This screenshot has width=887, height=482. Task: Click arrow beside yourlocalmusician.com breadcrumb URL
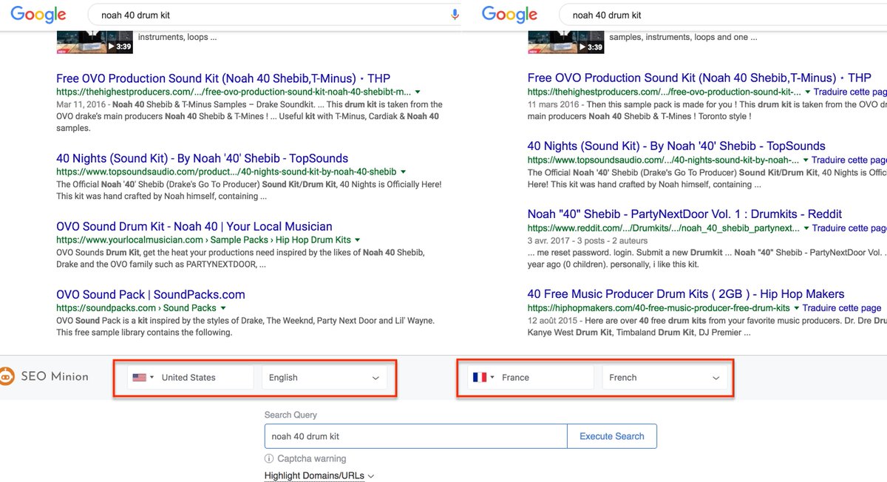tap(357, 240)
